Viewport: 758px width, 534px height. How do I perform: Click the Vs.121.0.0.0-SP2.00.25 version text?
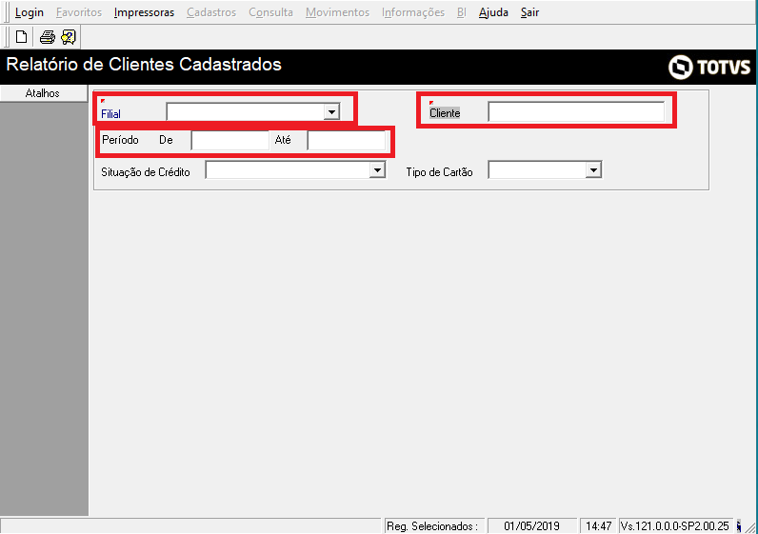pyautogui.click(x=675, y=525)
